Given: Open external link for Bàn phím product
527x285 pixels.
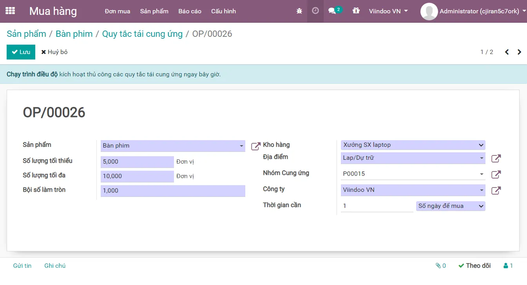Looking at the screenshot, I should click(256, 146).
